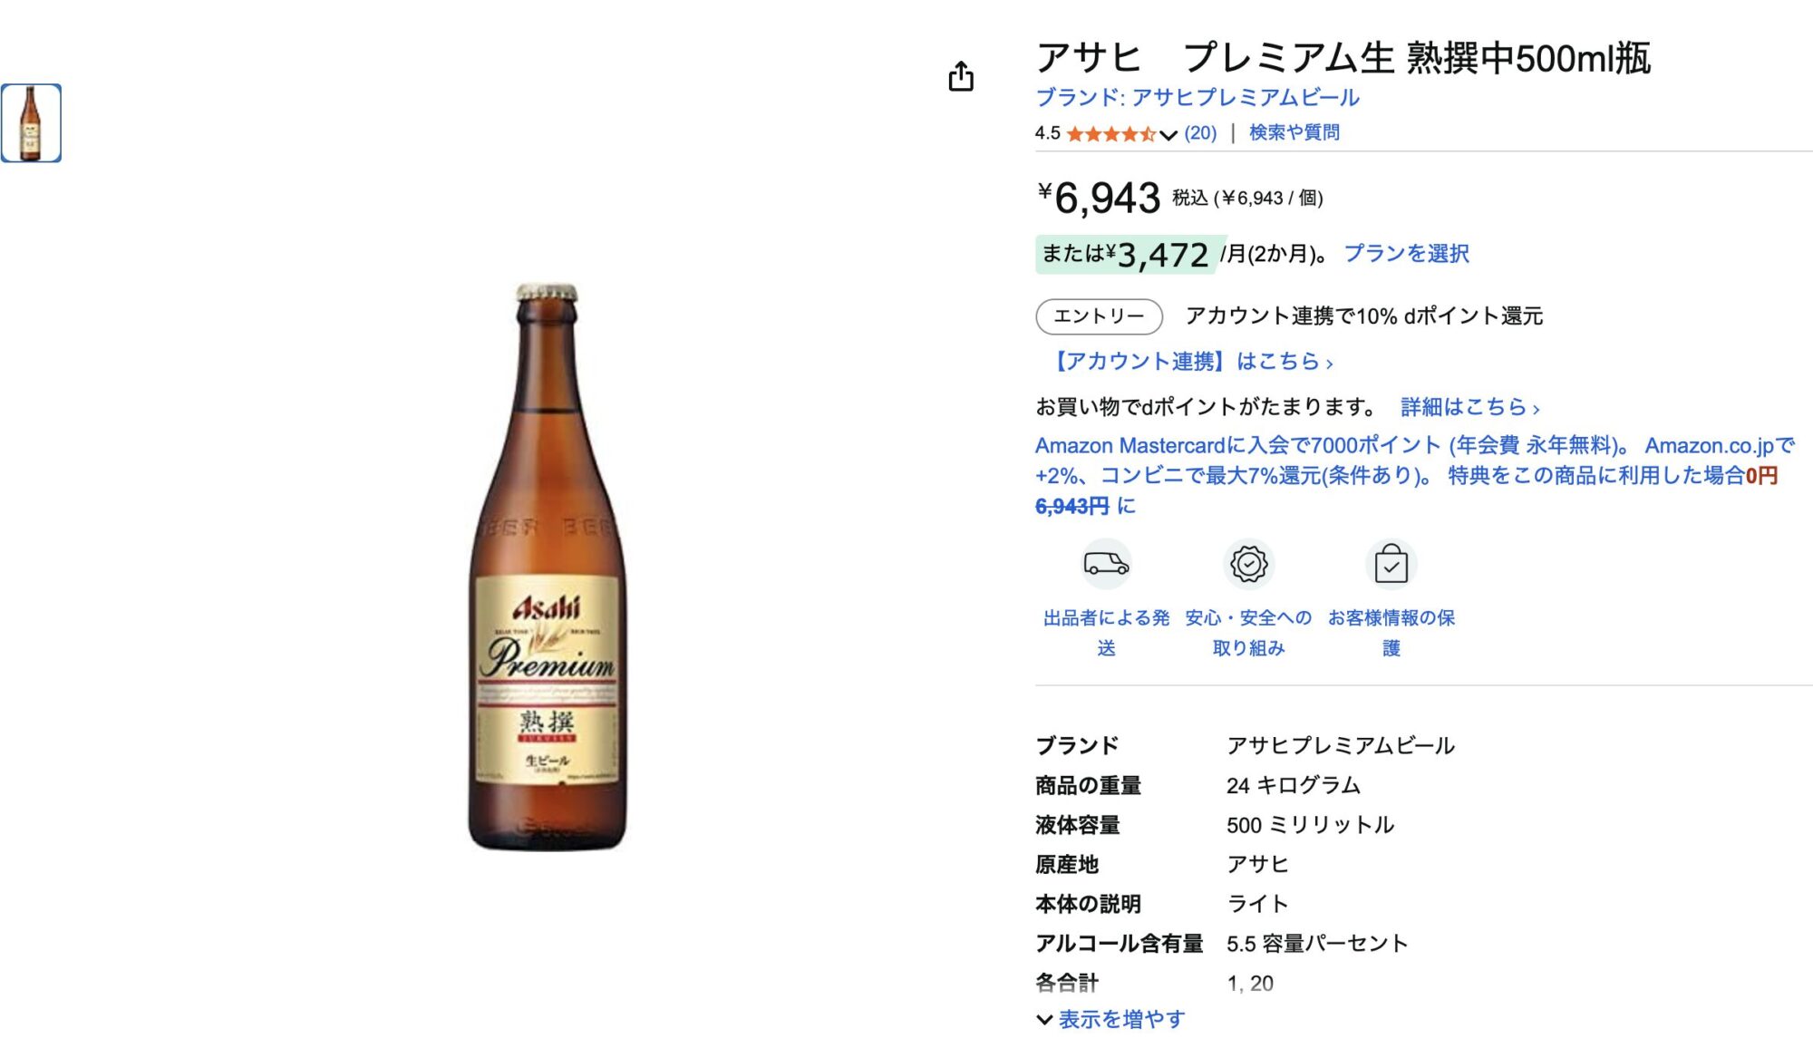Image resolution: width=1813 pixels, height=1038 pixels.
Task: Click the 検索や質問 link
Action: point(1294,132)
